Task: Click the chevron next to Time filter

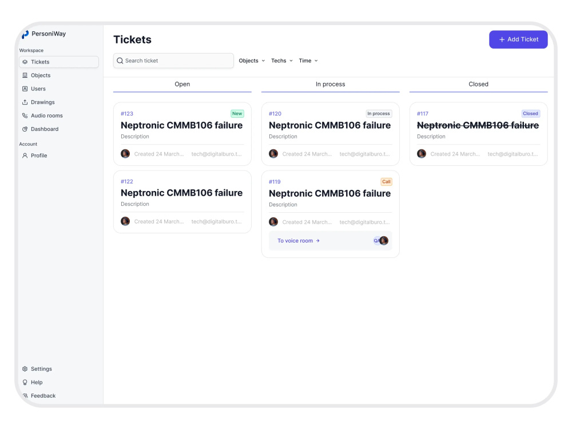Action: [x=316, y=61]
